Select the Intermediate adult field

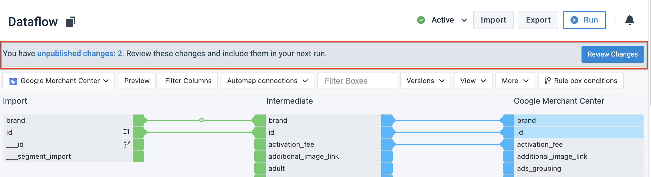point(323,168)
